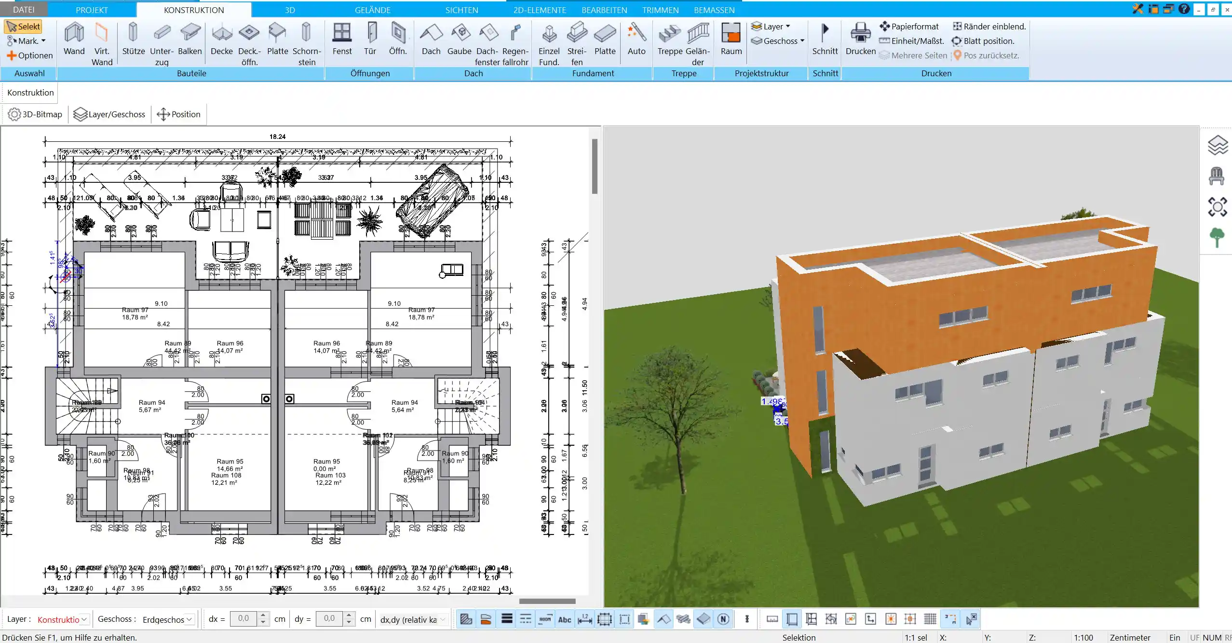Viewport: 1232px width, 643px height.
Task: Insert a window with Fenst tool
Action: point(342,39)
